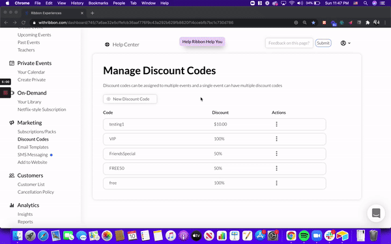391x244 pixels.
Task: Select the Ribbon Experiences tab
Action: coord(53,13)
